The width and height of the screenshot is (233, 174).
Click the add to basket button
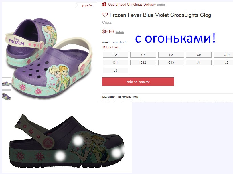pyautogui.click(x=138, y=82)
